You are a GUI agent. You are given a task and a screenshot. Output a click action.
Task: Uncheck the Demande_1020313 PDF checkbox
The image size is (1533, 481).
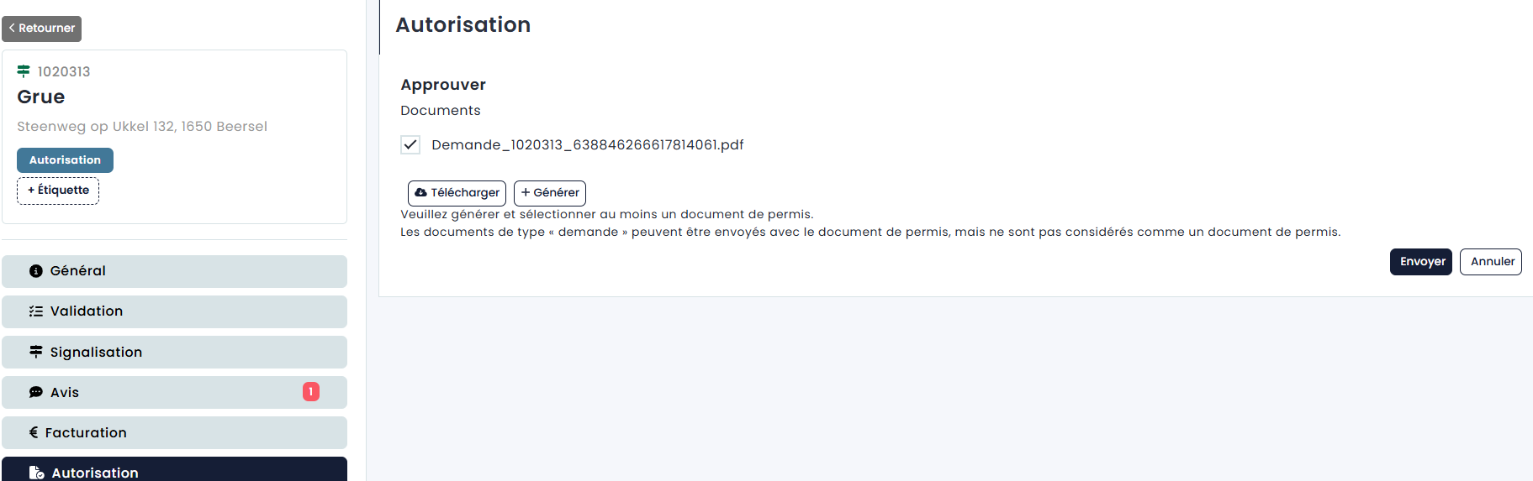coord(410,144)
